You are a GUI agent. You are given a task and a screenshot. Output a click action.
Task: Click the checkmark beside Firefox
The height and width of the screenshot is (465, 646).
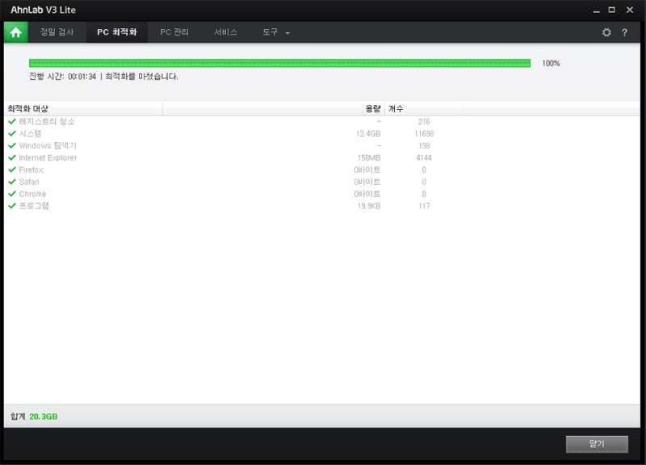12,170
